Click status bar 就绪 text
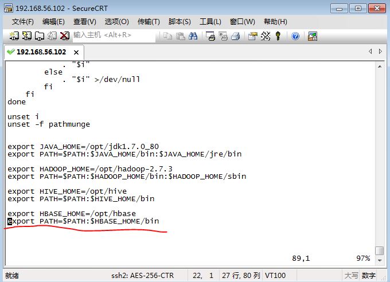This screenshot has width=390, height=282. click(12, 276)
